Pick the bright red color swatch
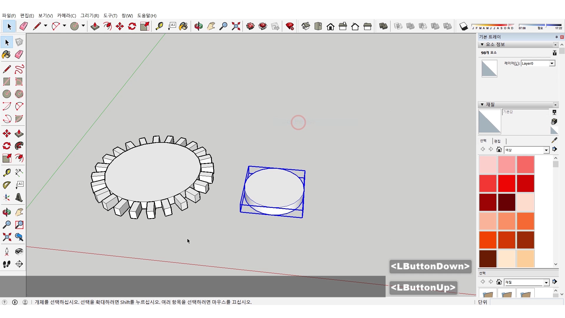565x318 pixels. [x=506, y=183]
